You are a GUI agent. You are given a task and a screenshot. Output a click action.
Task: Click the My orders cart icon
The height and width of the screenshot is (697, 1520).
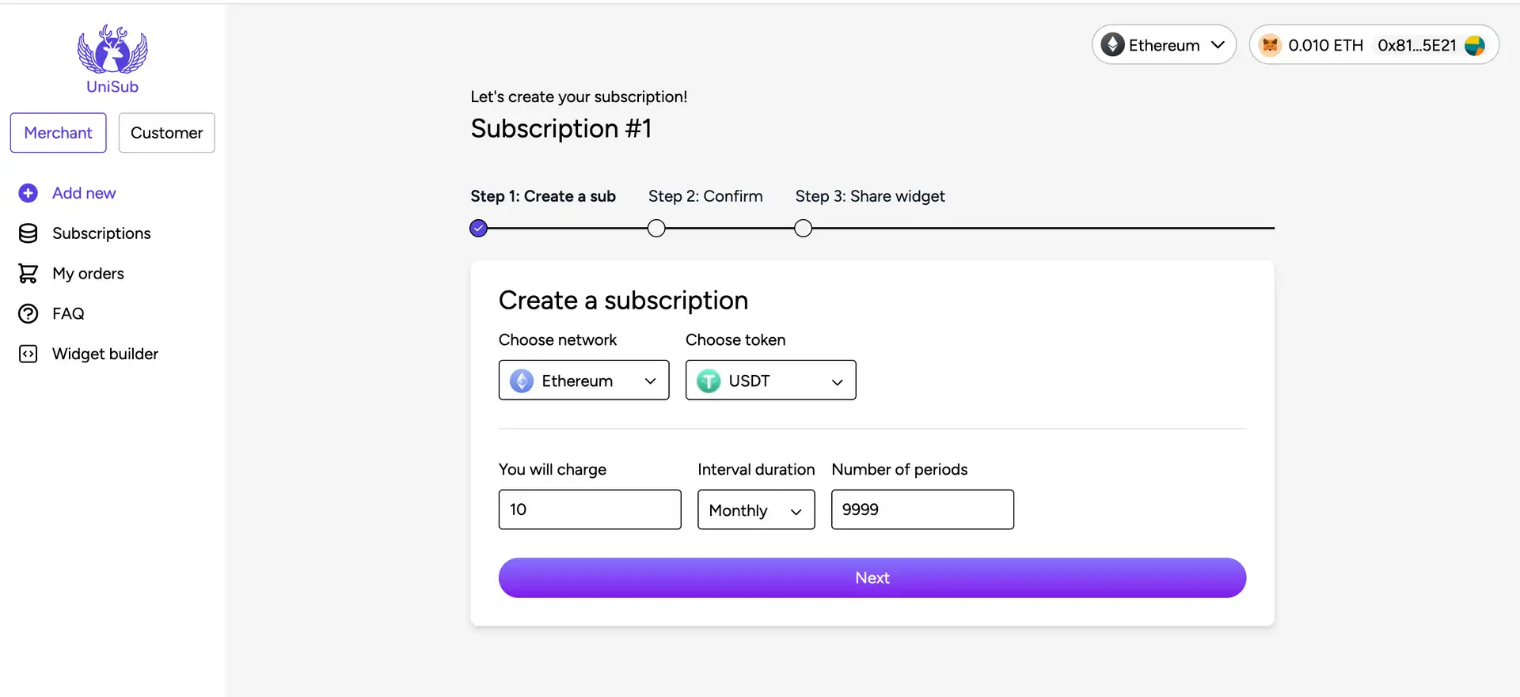28,274
